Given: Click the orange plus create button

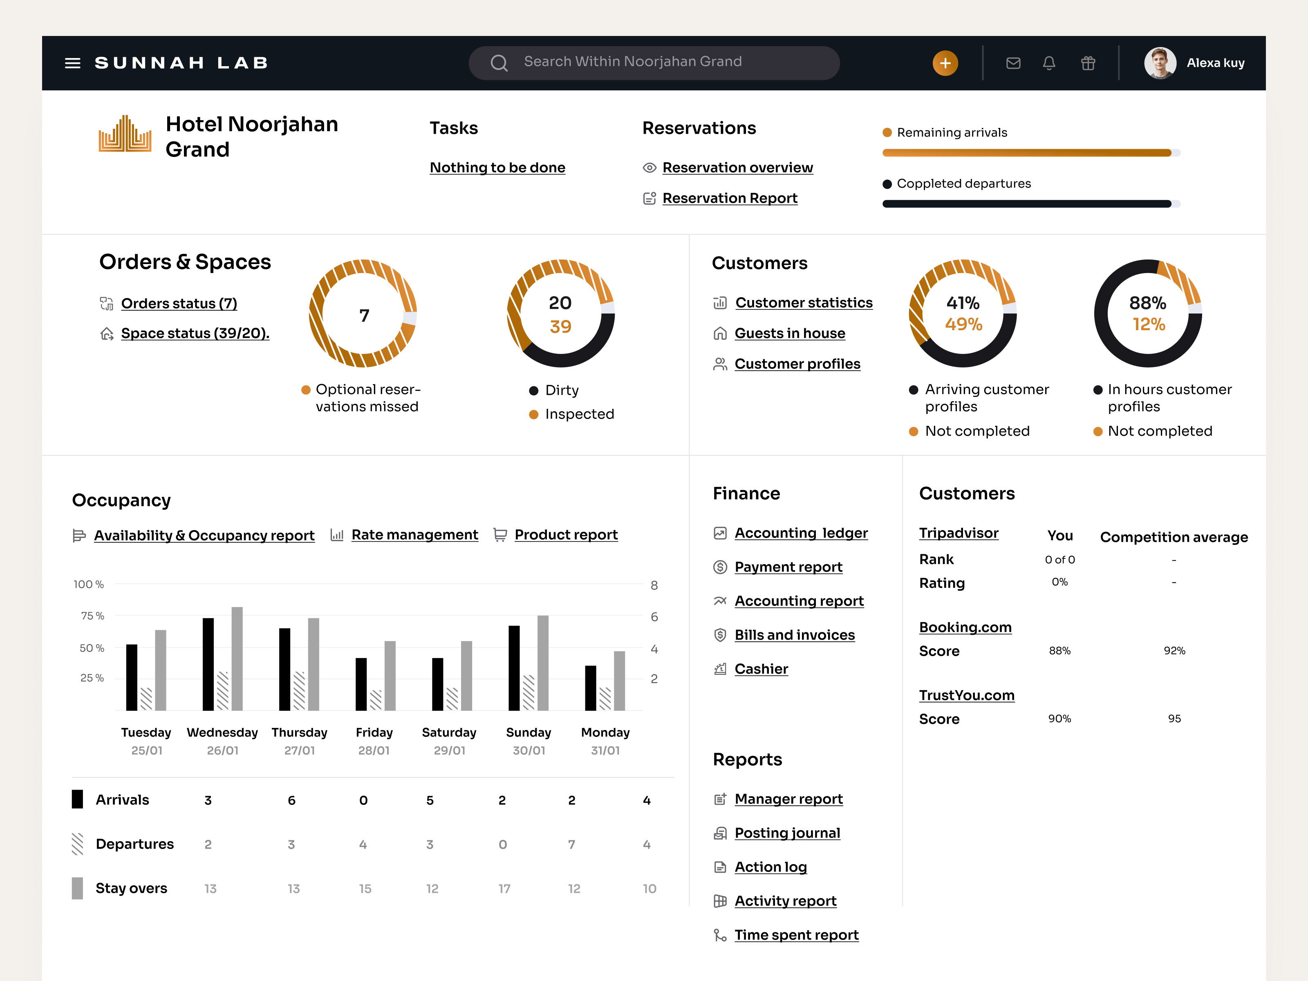Looking at the screenshot, I should pos(945,63).
